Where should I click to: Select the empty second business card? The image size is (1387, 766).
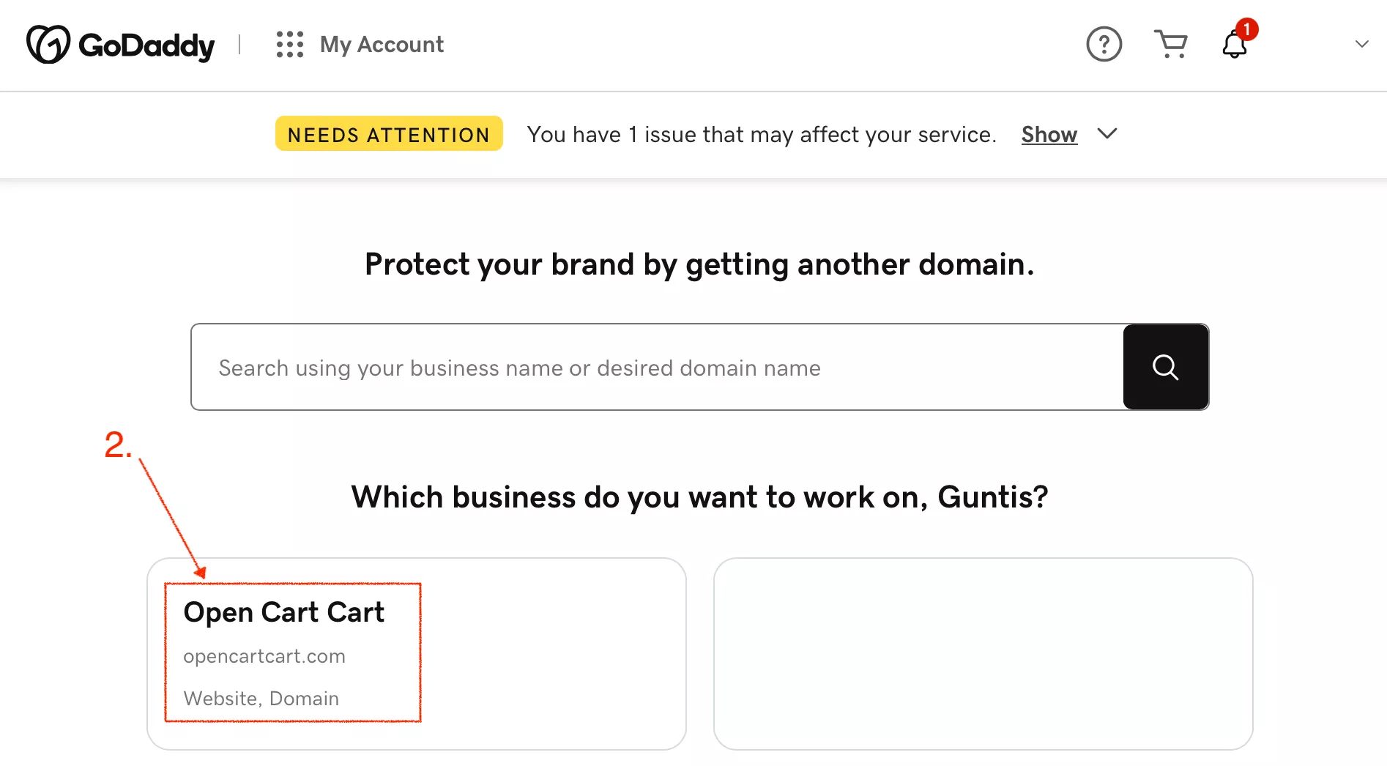[x=983, y=653]
